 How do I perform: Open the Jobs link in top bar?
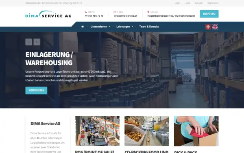187,3
